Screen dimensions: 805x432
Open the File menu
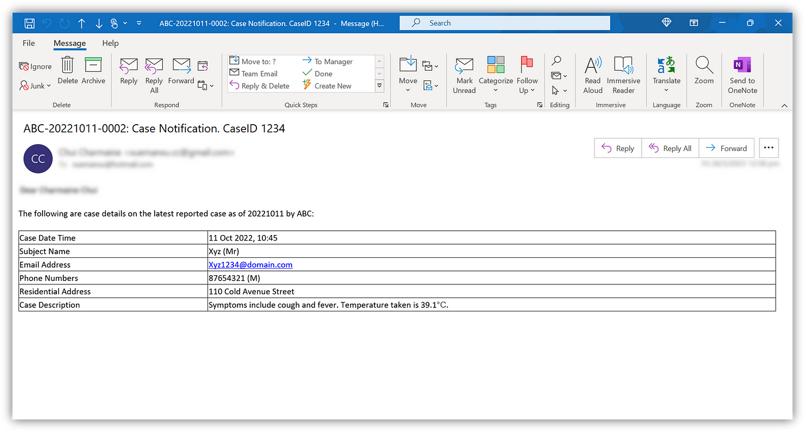tap(29, 43)
